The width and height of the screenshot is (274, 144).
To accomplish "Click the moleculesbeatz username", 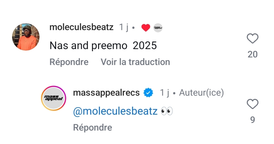I will 81,27.
